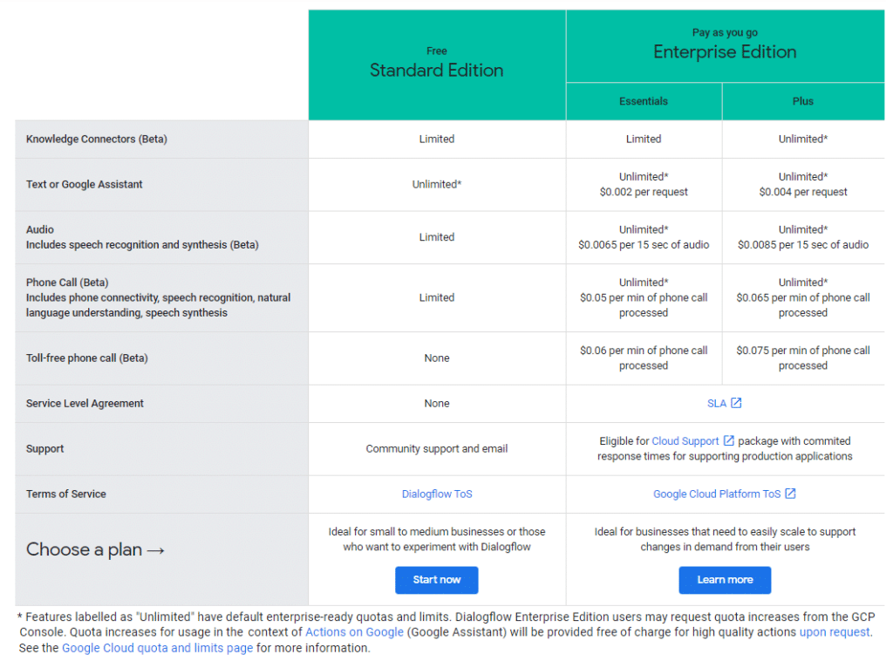This screenshot has height=668, width=893.
Task: Open the Google Cloud Platform ToS link
Action: (x=717, y=494)
